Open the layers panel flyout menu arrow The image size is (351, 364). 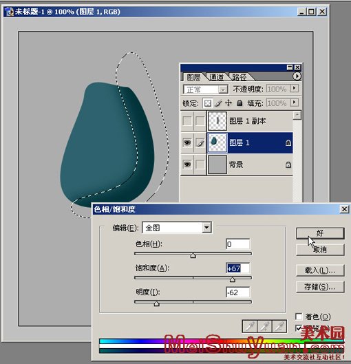tap(297, 76)
